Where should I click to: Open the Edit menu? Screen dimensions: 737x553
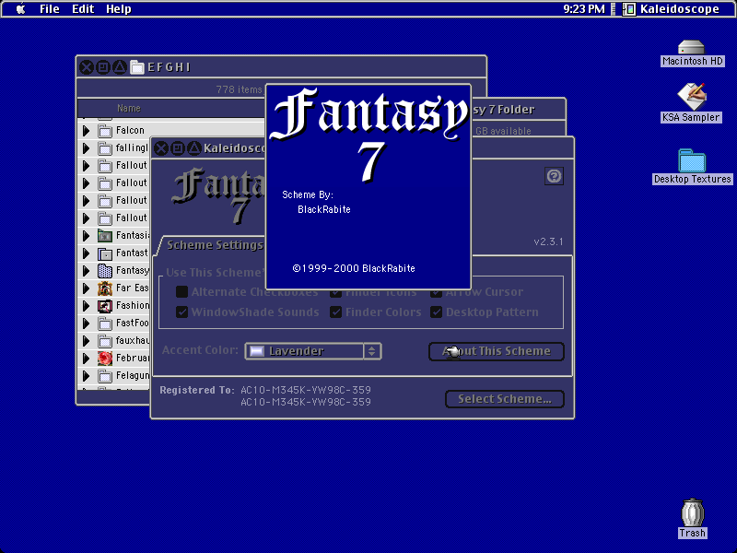83,9
